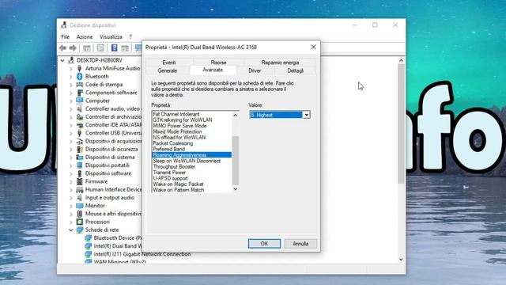Switch to the Dettagli tab

[295, 70]
